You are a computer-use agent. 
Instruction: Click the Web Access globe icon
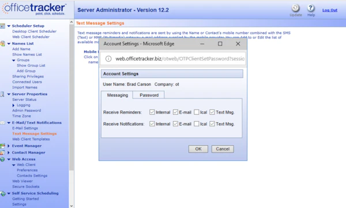click(x=2, y=159)
